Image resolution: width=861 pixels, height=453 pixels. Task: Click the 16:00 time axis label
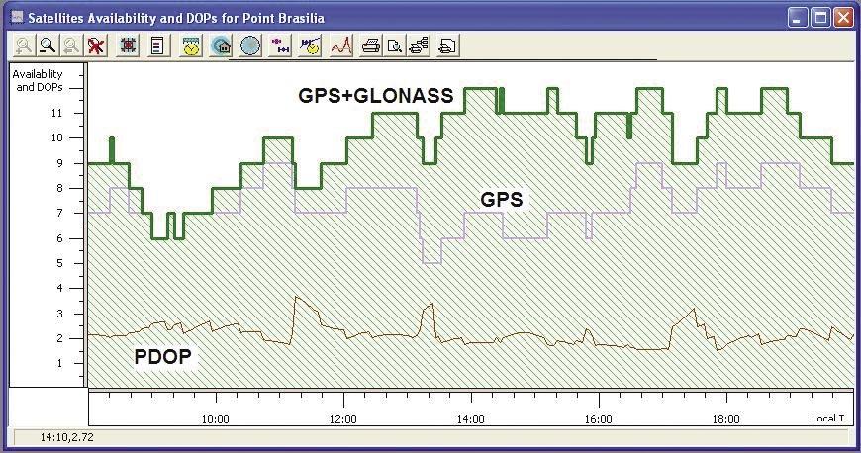point(599,419)
